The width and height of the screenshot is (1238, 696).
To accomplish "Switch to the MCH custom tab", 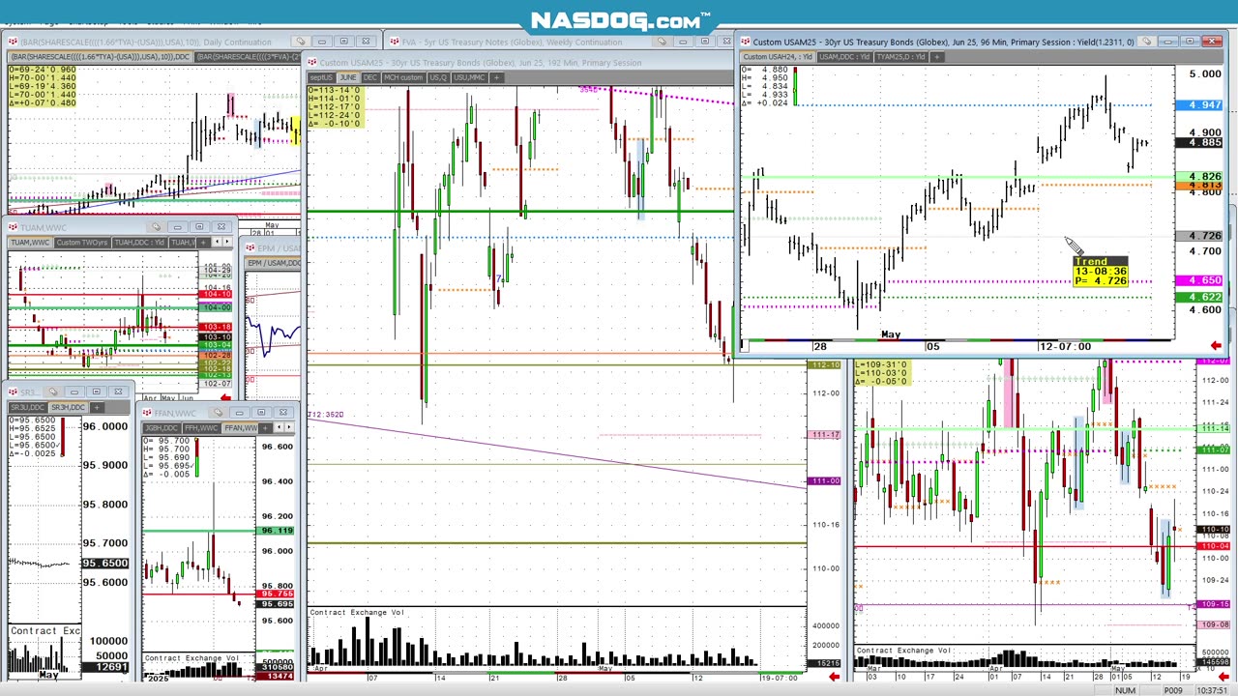I will 403,77.
